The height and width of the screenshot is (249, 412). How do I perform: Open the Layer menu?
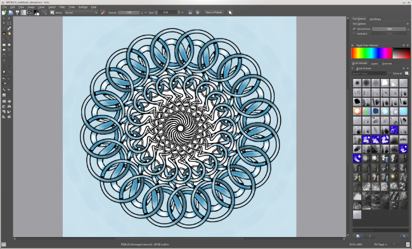click(41, 7)
